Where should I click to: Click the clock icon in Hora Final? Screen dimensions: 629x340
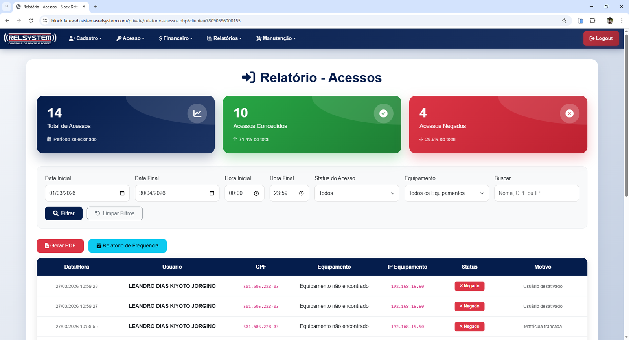pos(302,193)
